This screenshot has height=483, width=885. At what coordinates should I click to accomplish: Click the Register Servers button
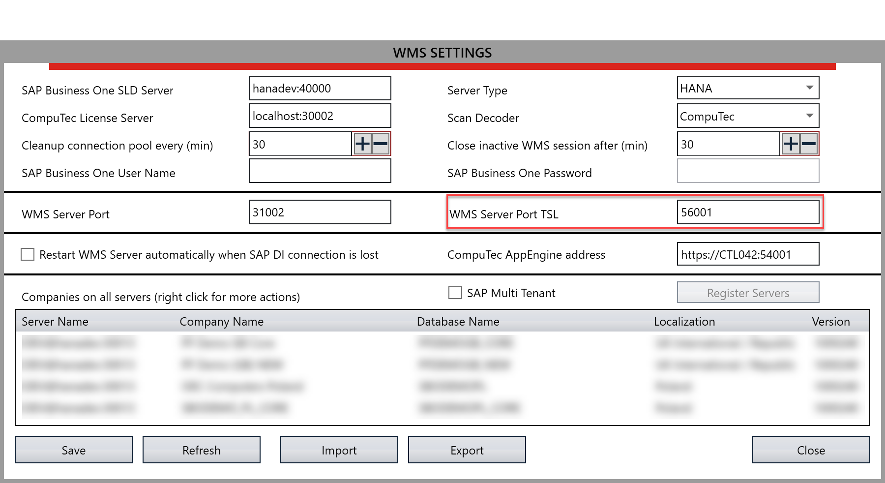tap(748, 292)
